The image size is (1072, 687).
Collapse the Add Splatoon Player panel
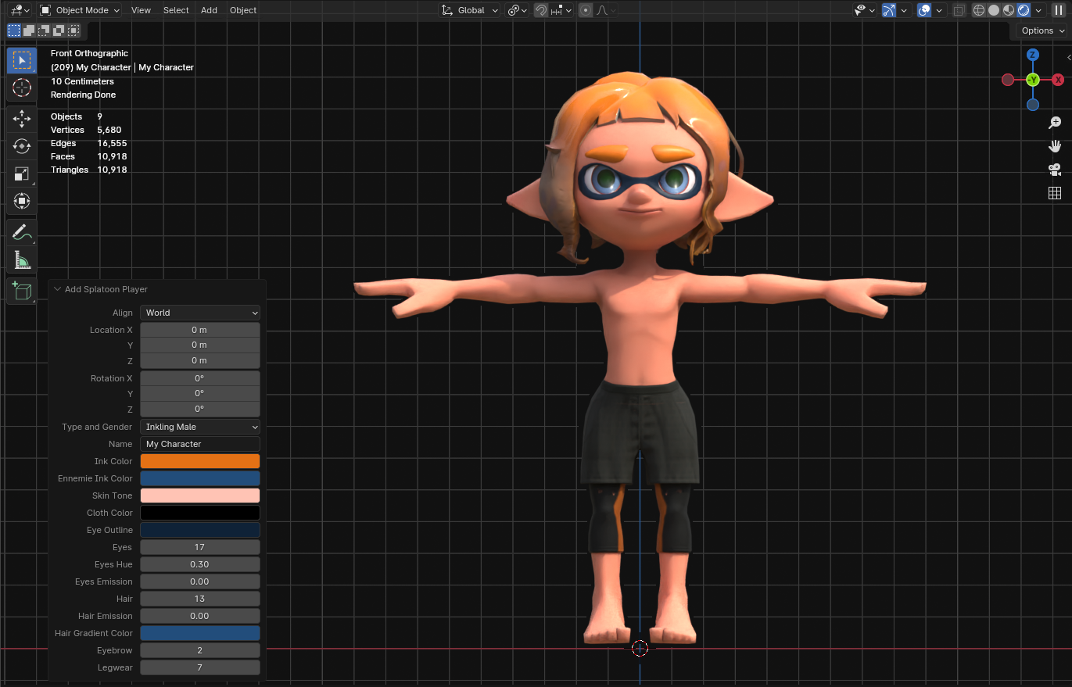57,289
